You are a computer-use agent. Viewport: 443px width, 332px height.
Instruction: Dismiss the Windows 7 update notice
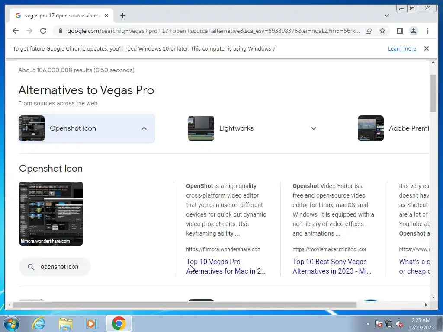point(426,48)
